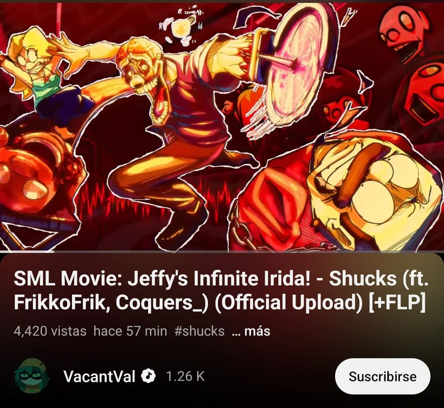Click the 4,420 vistas view count
Screen dimensions: 444x408
[x=50, y=331]
